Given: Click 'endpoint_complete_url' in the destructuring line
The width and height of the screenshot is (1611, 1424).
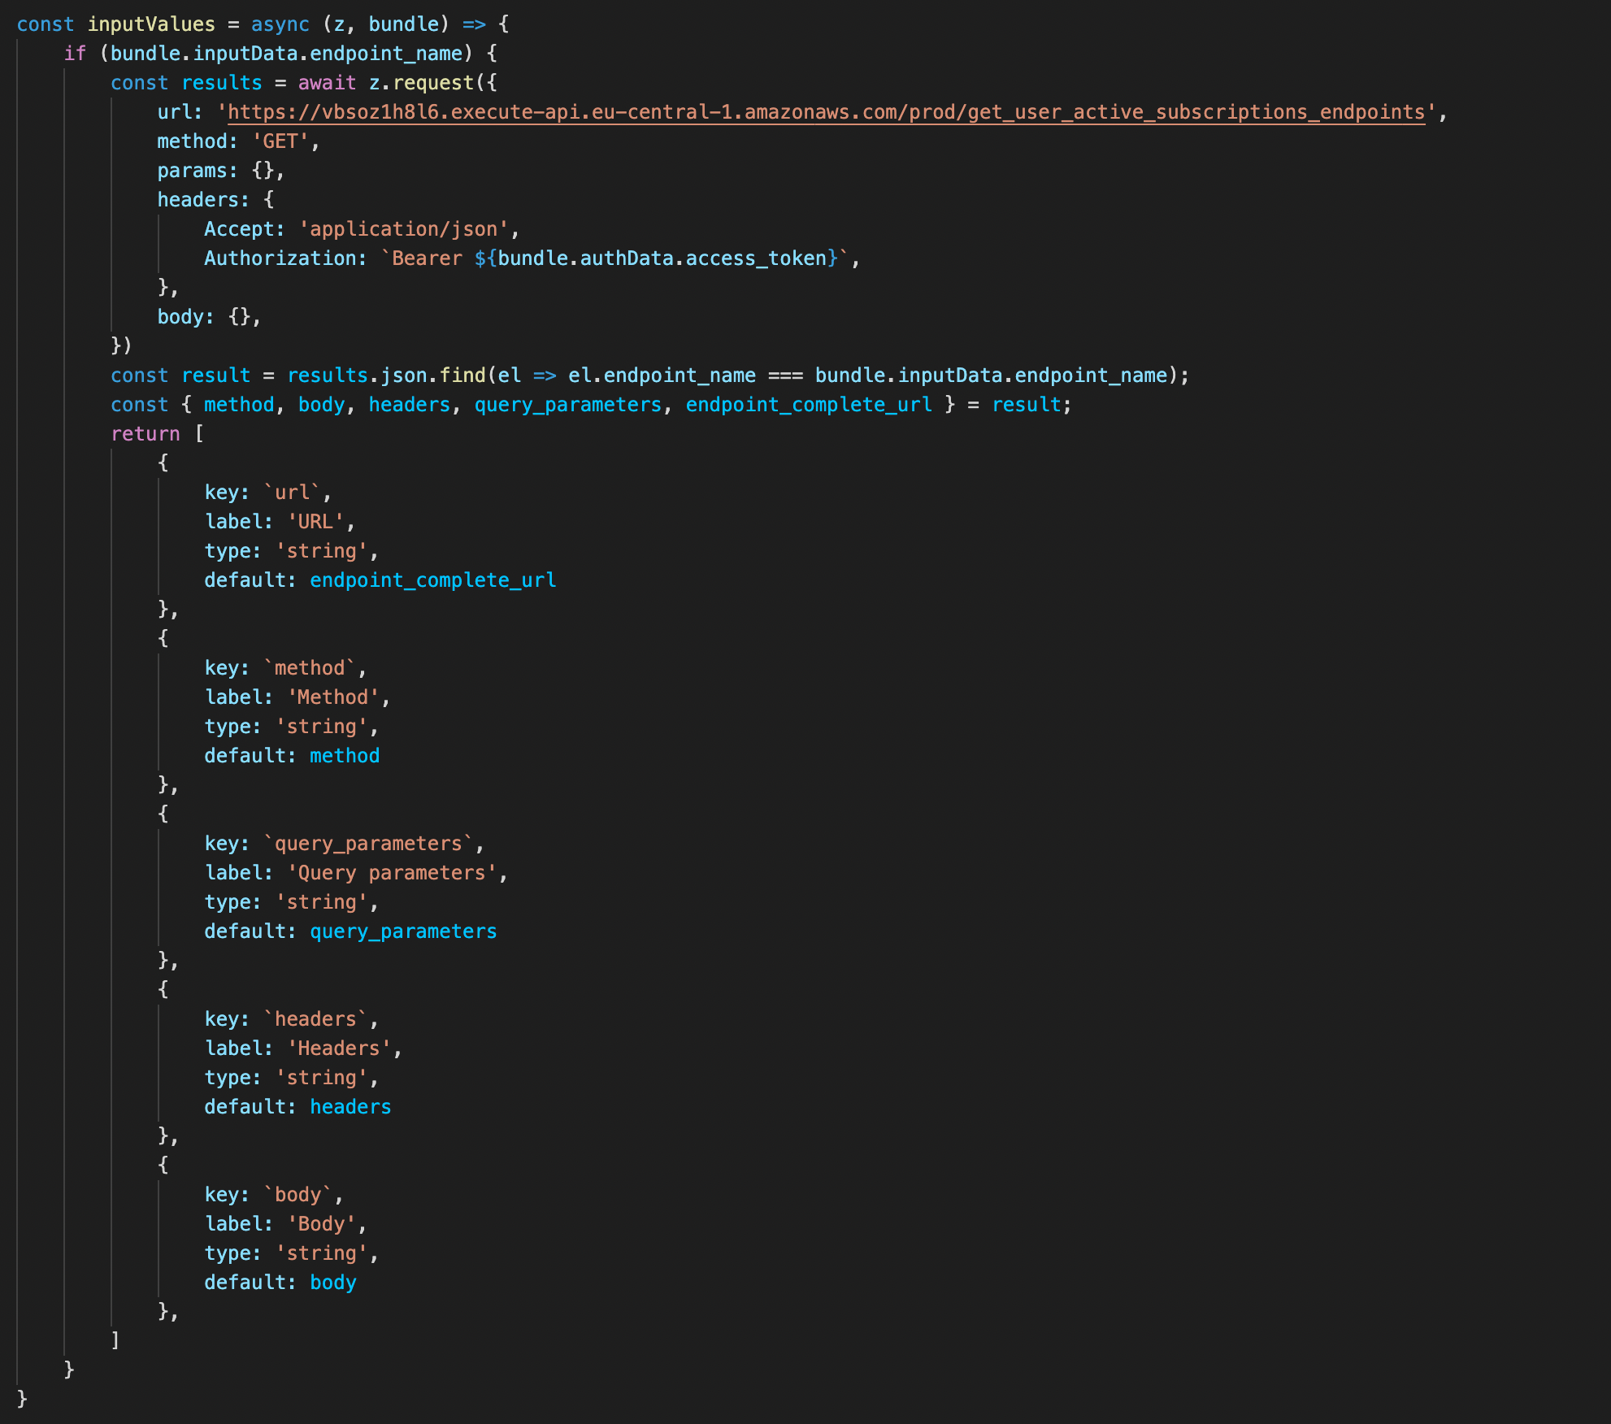Looking at the screenshot, I should pyautogui.click(x=809, y=405).
